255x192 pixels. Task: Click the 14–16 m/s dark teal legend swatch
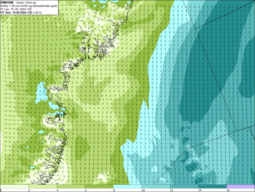212,186
